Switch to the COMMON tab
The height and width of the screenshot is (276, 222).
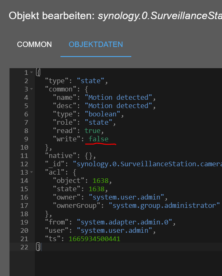point(34,44)
